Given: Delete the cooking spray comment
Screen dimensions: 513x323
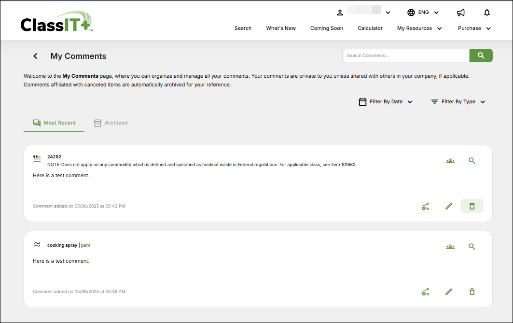Looking at the screenshot, I should (x=471, y=292).
